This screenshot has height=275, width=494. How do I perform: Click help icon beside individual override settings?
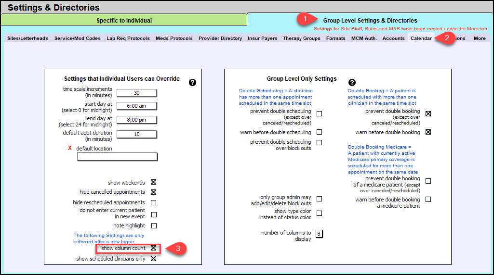click(x=192, y=83)
